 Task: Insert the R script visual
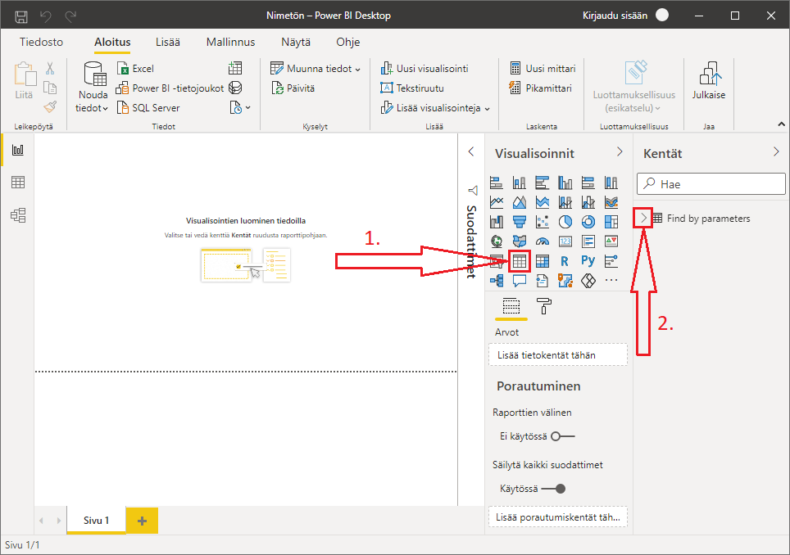pos(565,261)
